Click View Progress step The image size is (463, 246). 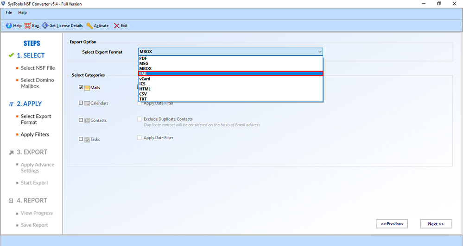(x=37, y=213)
